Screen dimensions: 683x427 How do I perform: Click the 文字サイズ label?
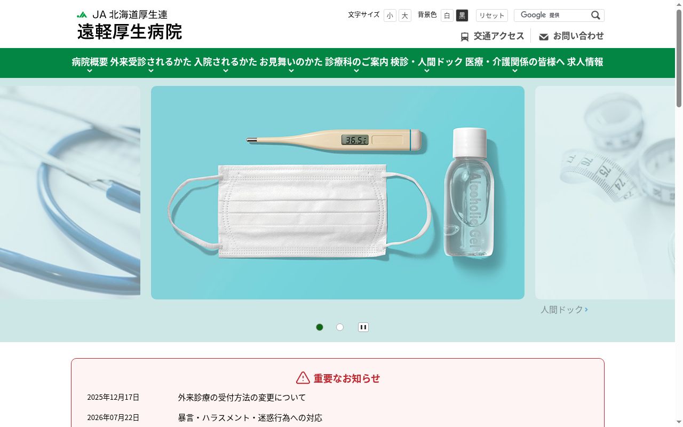click(x=364, y=15)
